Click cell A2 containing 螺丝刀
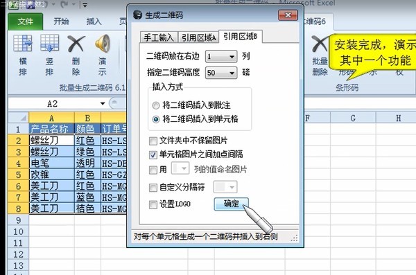Image resolution: width=416 pixels, height=275 pixels. (x=51, y=141)
